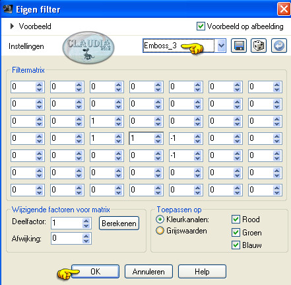This screenshot has width=291, height=285.
Task: Increase the Deelfactor value with up arrow
Action: click(86, 221)
